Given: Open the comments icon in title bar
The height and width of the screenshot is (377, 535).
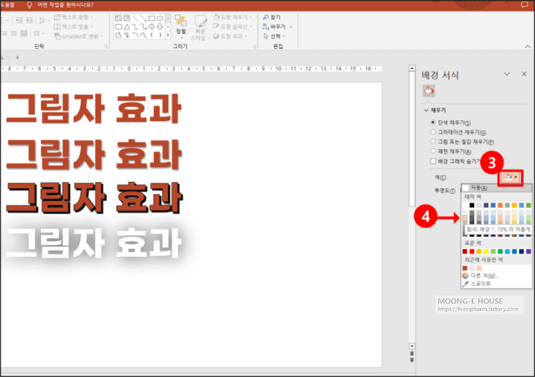Looking at the screenshot, I should pyautogui.click(x=525, y=4).
